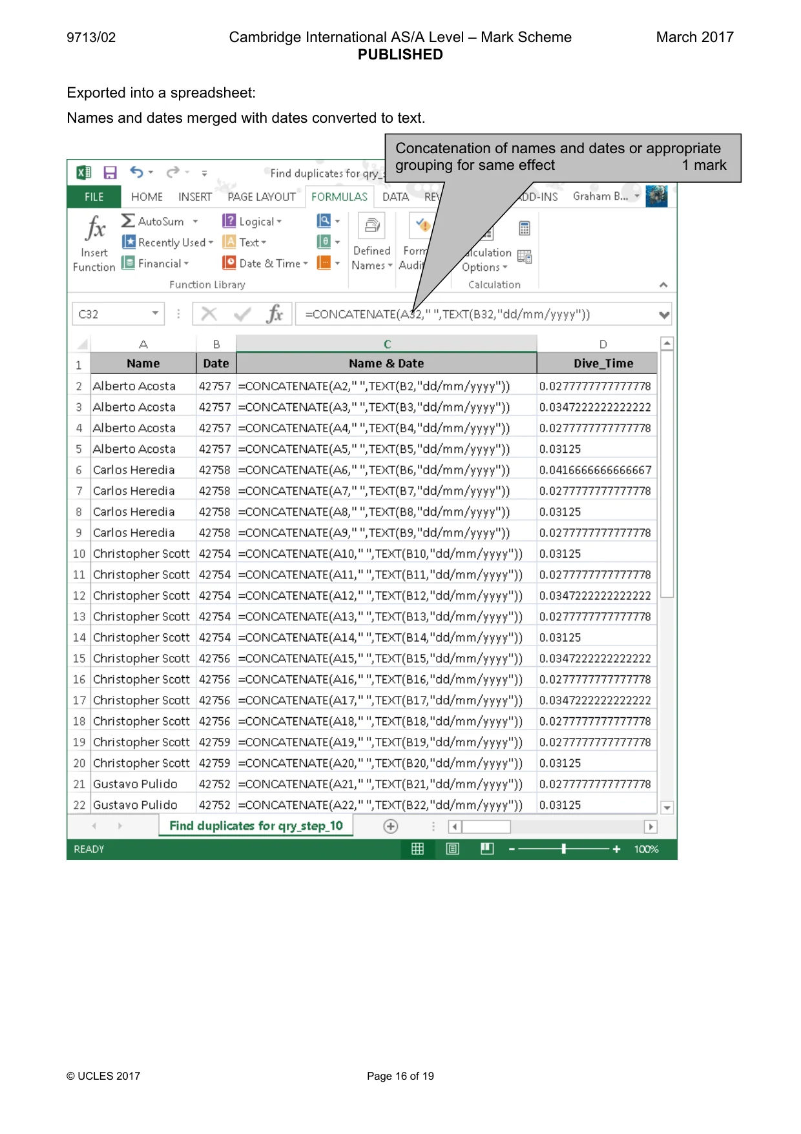This screenshot has width=801, height=1134.
Task: Click the Redo arrow icon
Action: pyautogui.click(x=172, y=172)
